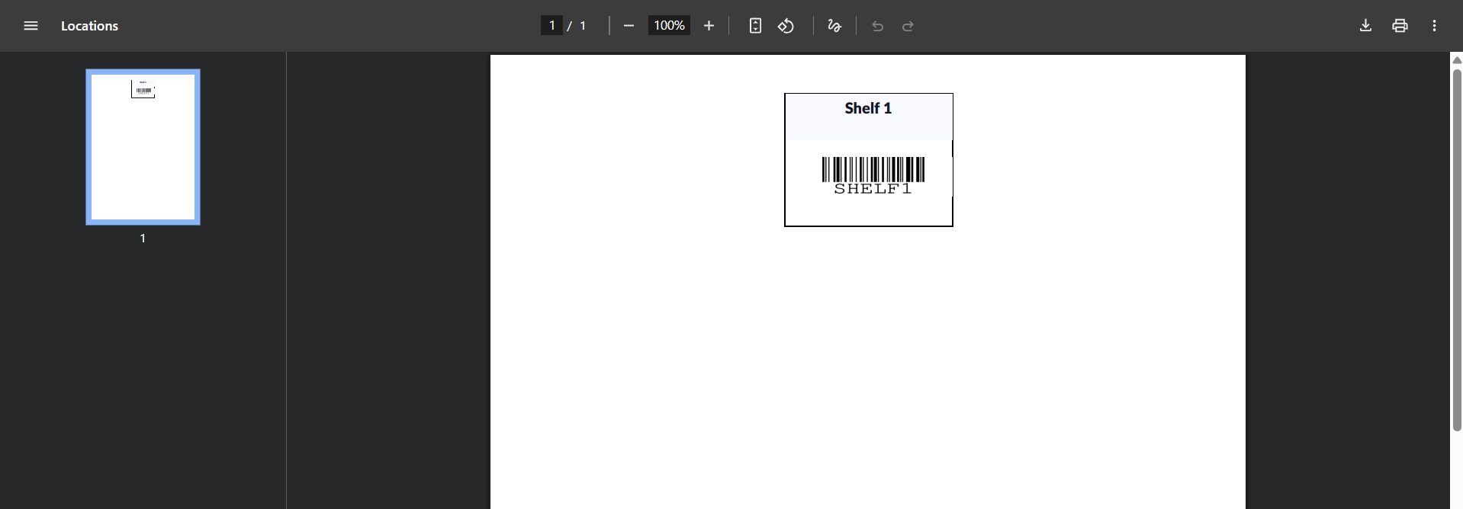Click the thumbnail page label 1
The height and width of the screenshot is (509, 1463).
pyautogui.click(x=143, y=238)
